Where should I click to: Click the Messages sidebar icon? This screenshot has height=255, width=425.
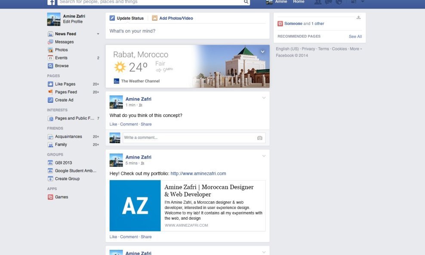[x=50, y=42]
